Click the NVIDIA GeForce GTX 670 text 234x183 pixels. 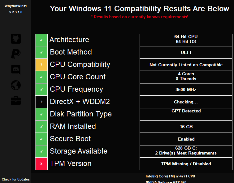point(166,182)
